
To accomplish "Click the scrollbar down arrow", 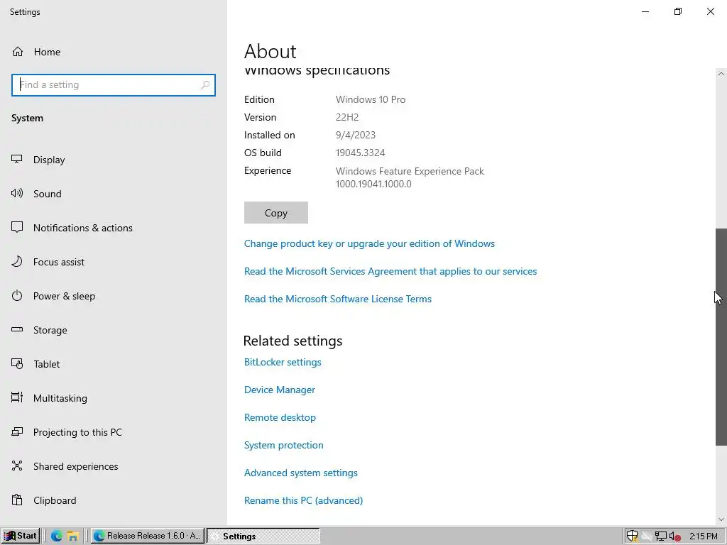I will click(x=721, y=519).
